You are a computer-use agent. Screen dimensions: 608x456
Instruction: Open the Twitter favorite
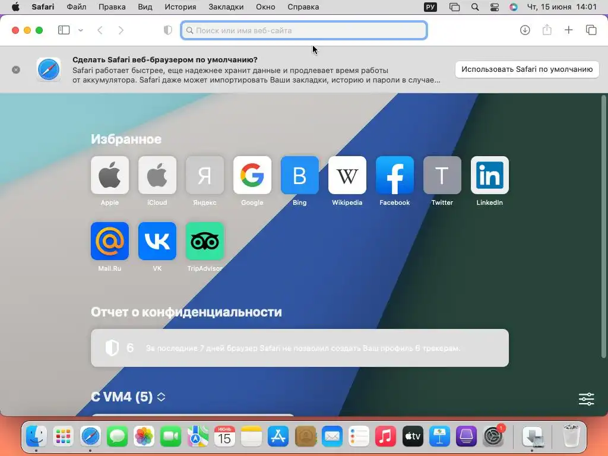tap(442, 175)
